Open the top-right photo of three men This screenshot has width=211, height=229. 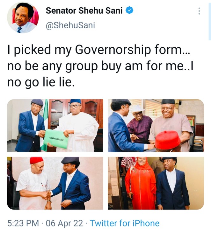click(x=156, y=125)
